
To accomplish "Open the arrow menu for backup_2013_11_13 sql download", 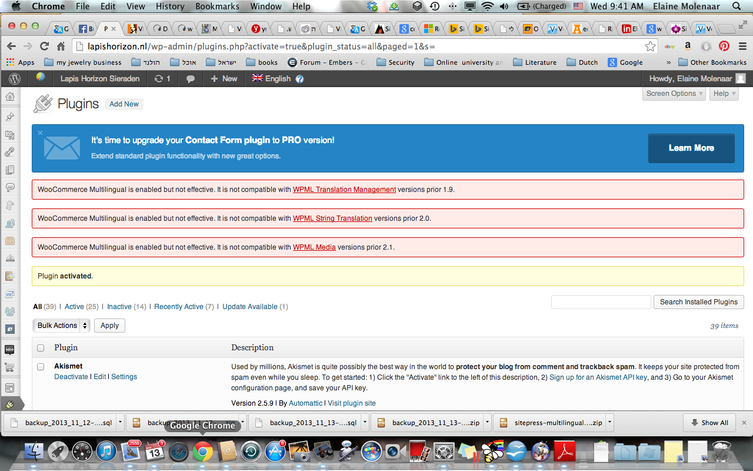I will (x=365, y=423).
